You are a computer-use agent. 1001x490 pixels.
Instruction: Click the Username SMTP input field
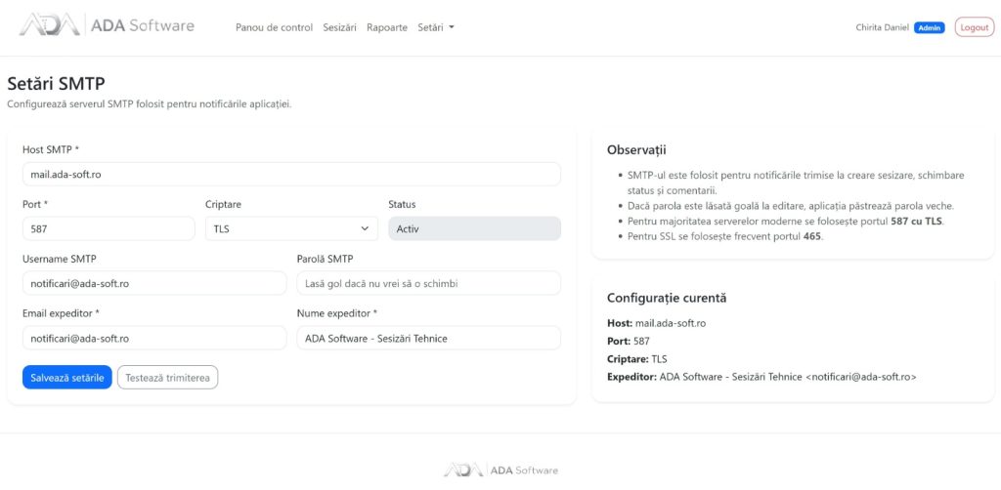[154, 283]
